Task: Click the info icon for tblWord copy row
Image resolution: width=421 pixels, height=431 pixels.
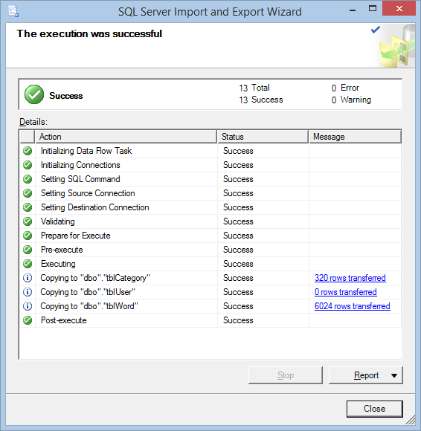Action: click(28, 306)
